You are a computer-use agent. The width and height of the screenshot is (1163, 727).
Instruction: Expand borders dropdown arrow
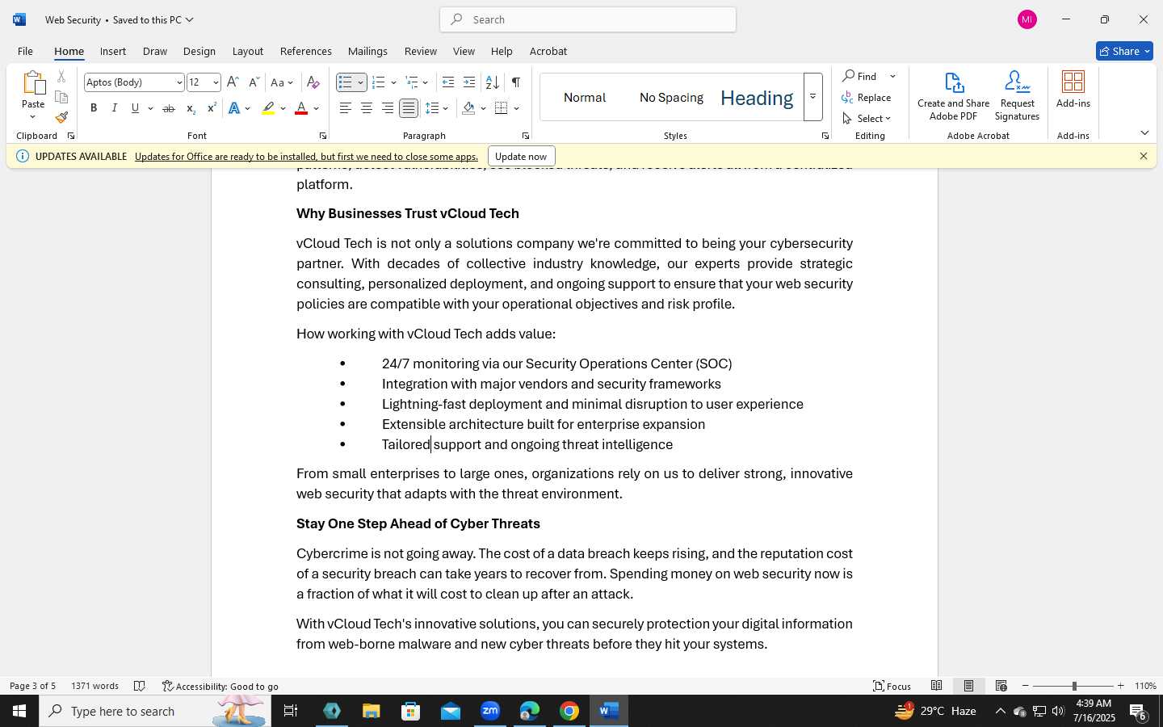pos(516,108)
